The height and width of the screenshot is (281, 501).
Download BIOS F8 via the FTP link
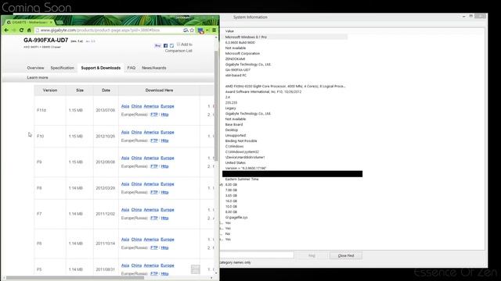154,193
